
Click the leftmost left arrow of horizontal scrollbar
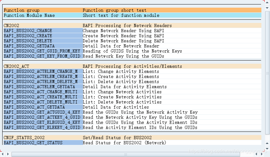3,154
